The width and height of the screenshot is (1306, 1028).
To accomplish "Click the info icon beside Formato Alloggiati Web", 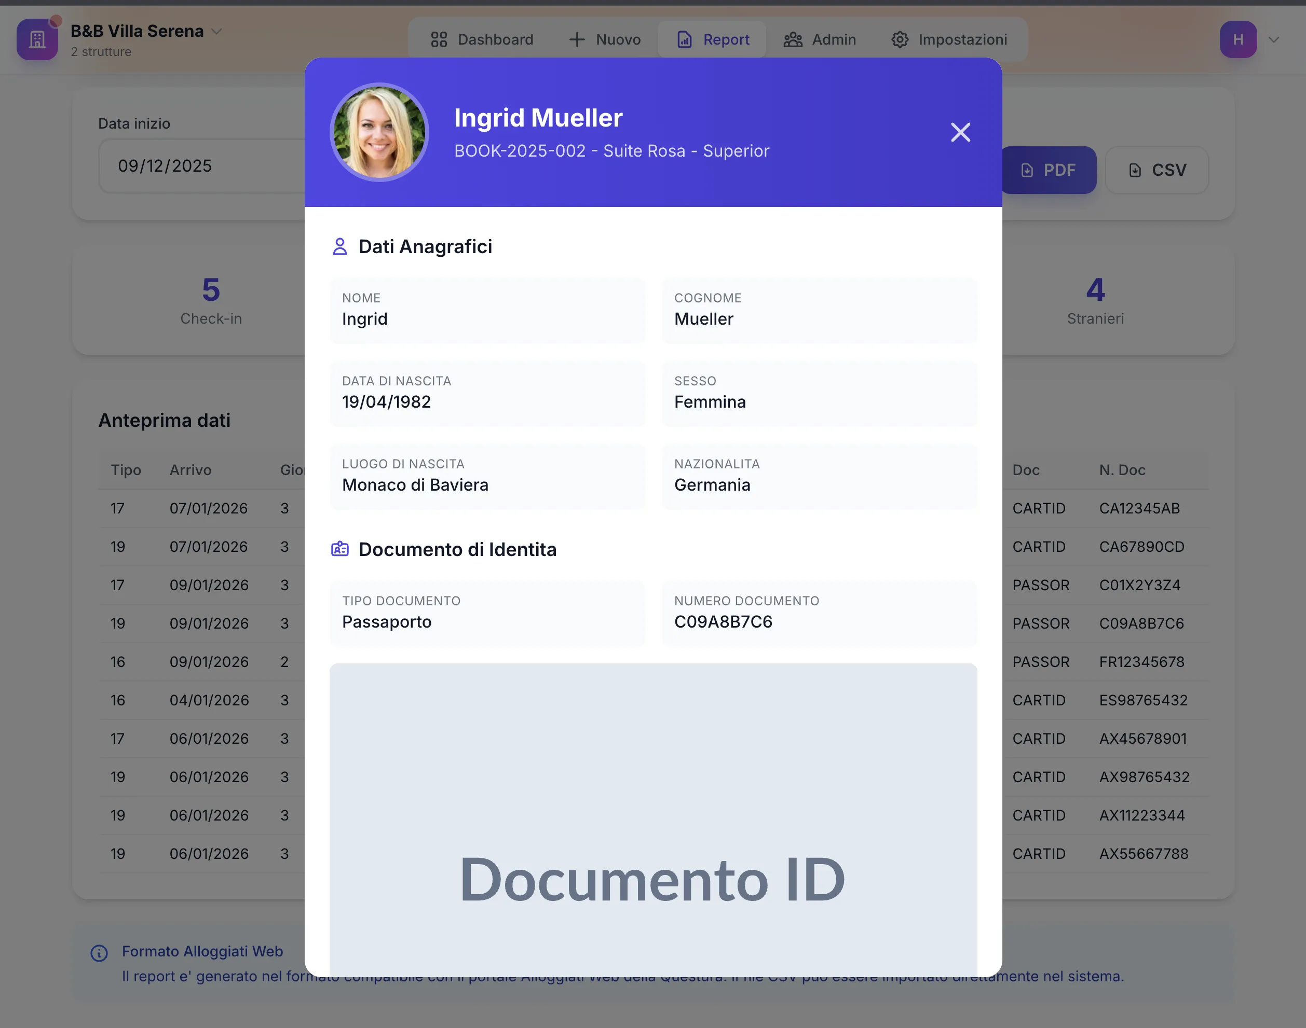I will coord(99,952).
